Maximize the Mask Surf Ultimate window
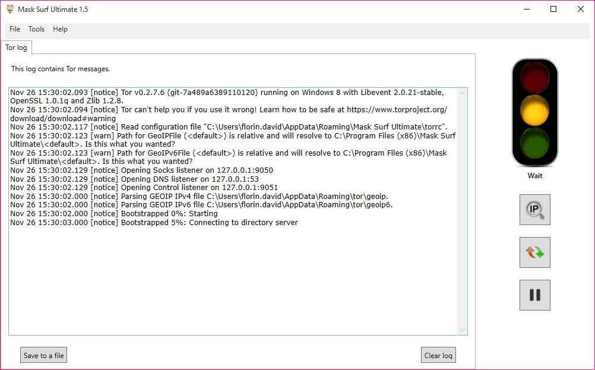The height and width of the screenshot is (370, 595). [553, 9]
